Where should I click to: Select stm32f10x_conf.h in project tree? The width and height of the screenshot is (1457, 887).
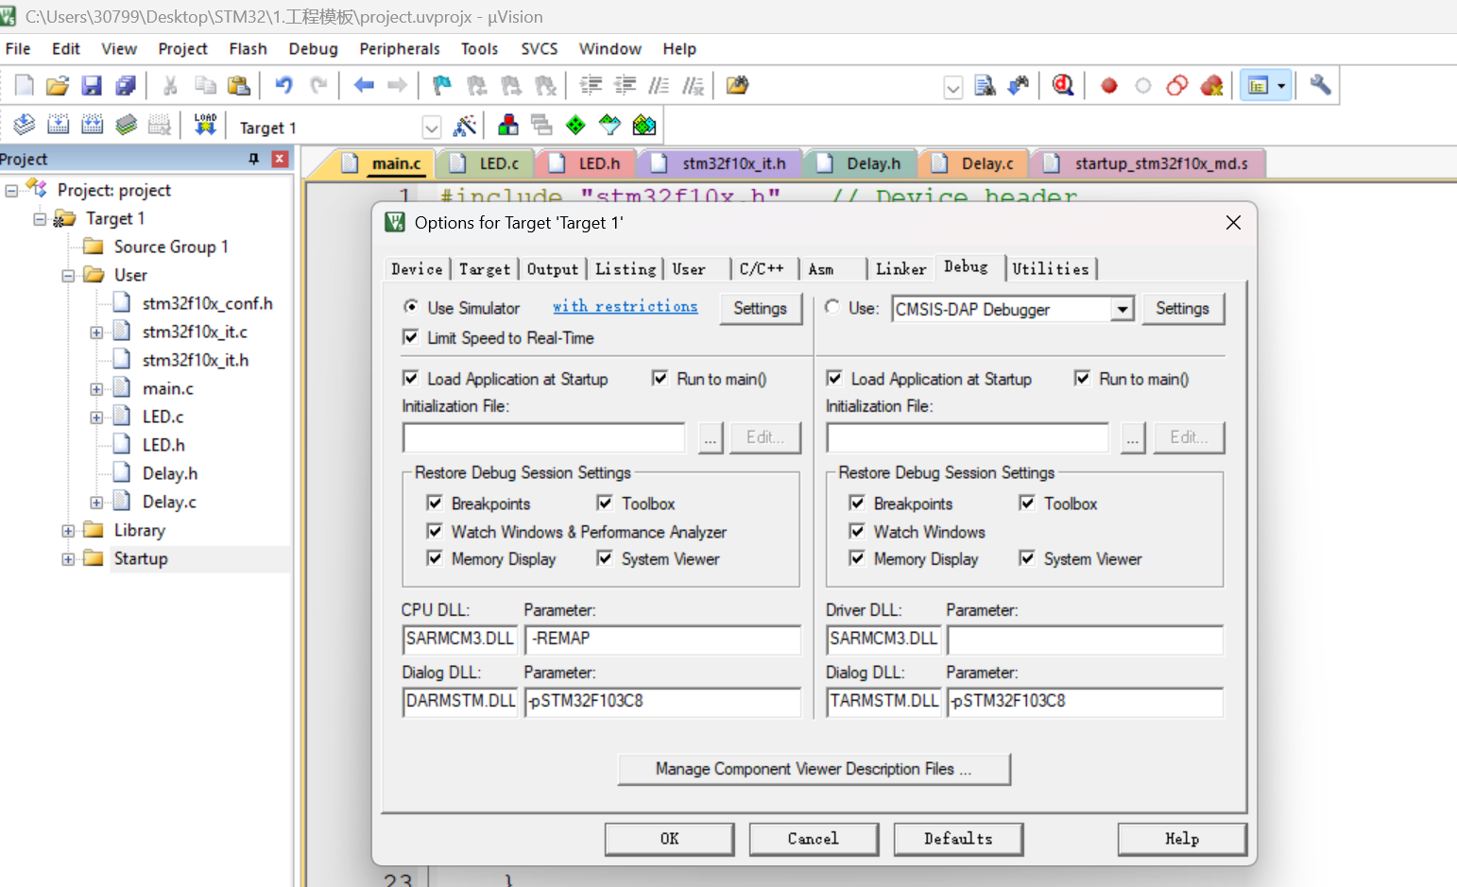pyautogui.click(x=207, y=303)
